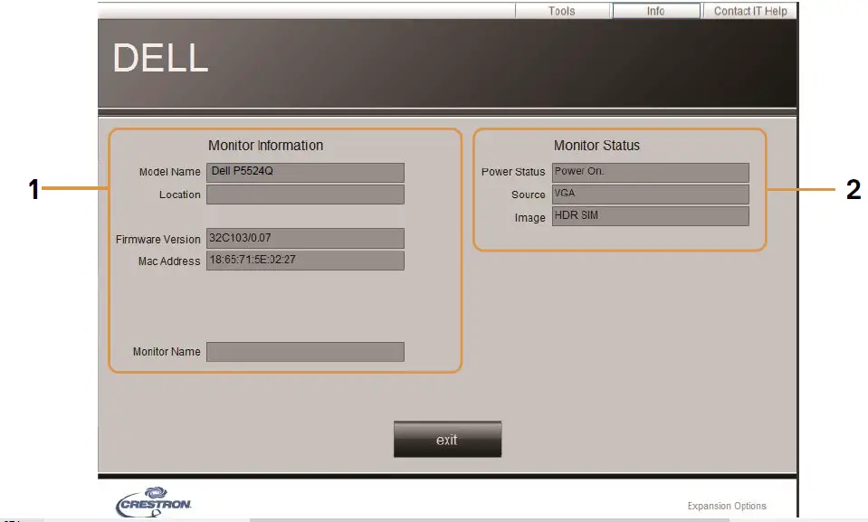Click the Power Status field
Viewport: 868px width, 522px height.
tap(650, 172)
